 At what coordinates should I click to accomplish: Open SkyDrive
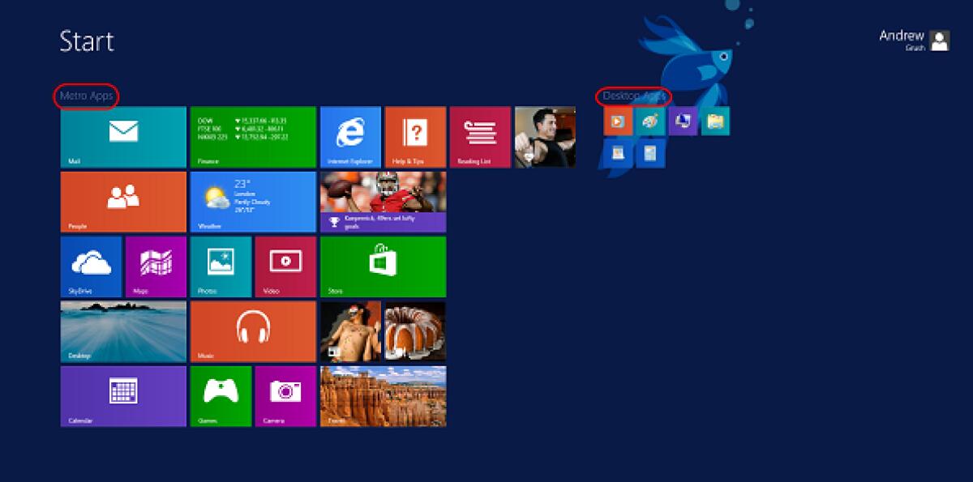[91, 266]
